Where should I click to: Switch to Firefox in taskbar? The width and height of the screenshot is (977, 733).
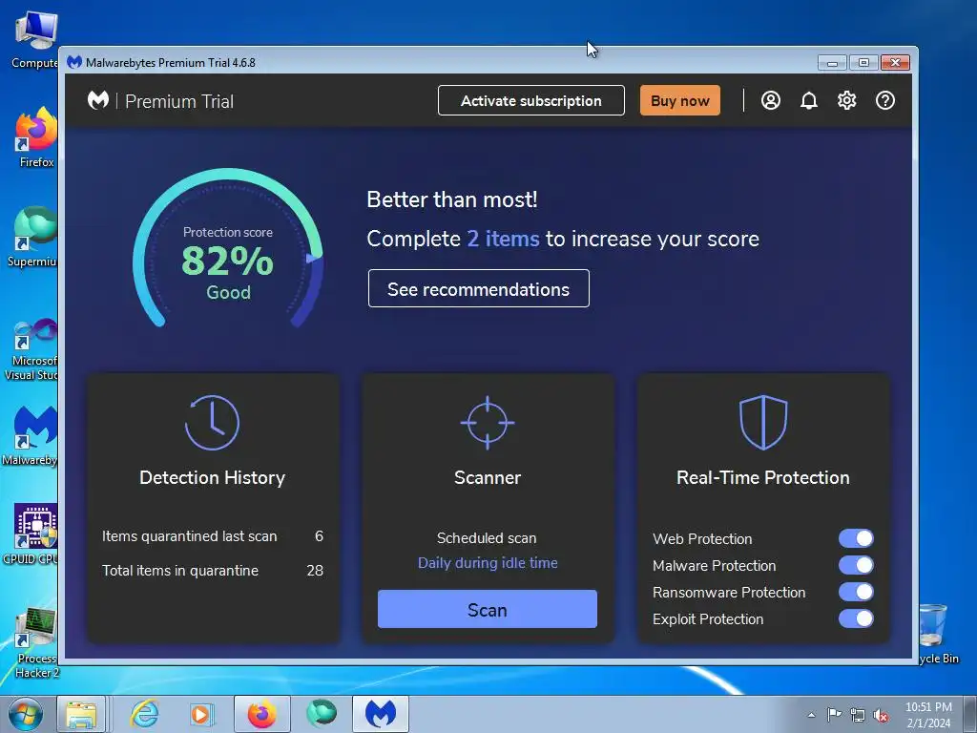(x=261, y=714)
